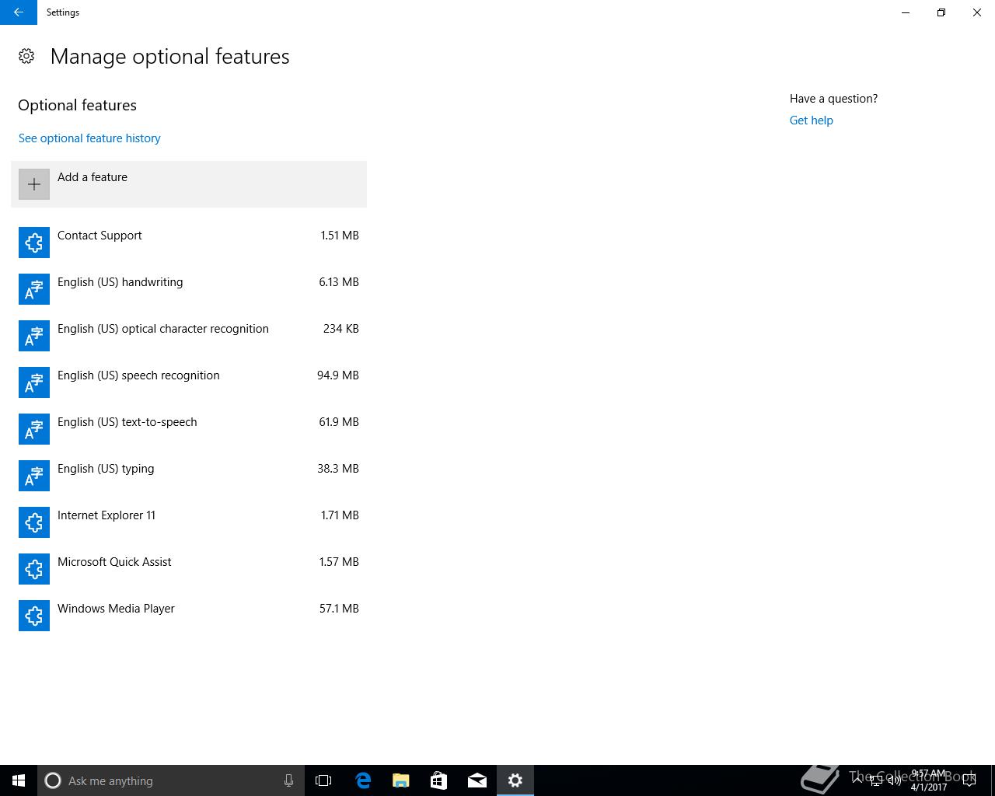The image size is (995, 796).
Task: Click the text-to-speech language icon
Action: click(x=34, y=429)
